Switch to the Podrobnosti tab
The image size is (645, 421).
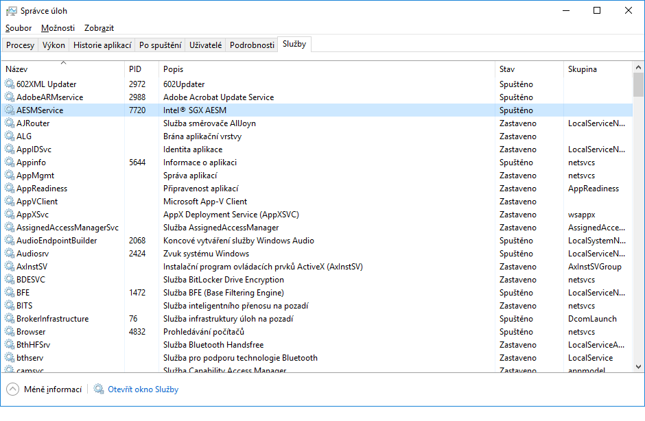252,45
